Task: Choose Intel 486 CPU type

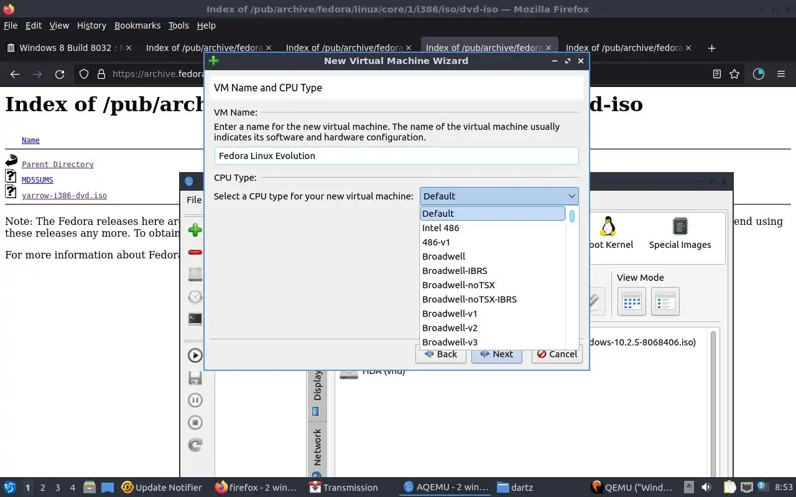Action: [493, 228]
